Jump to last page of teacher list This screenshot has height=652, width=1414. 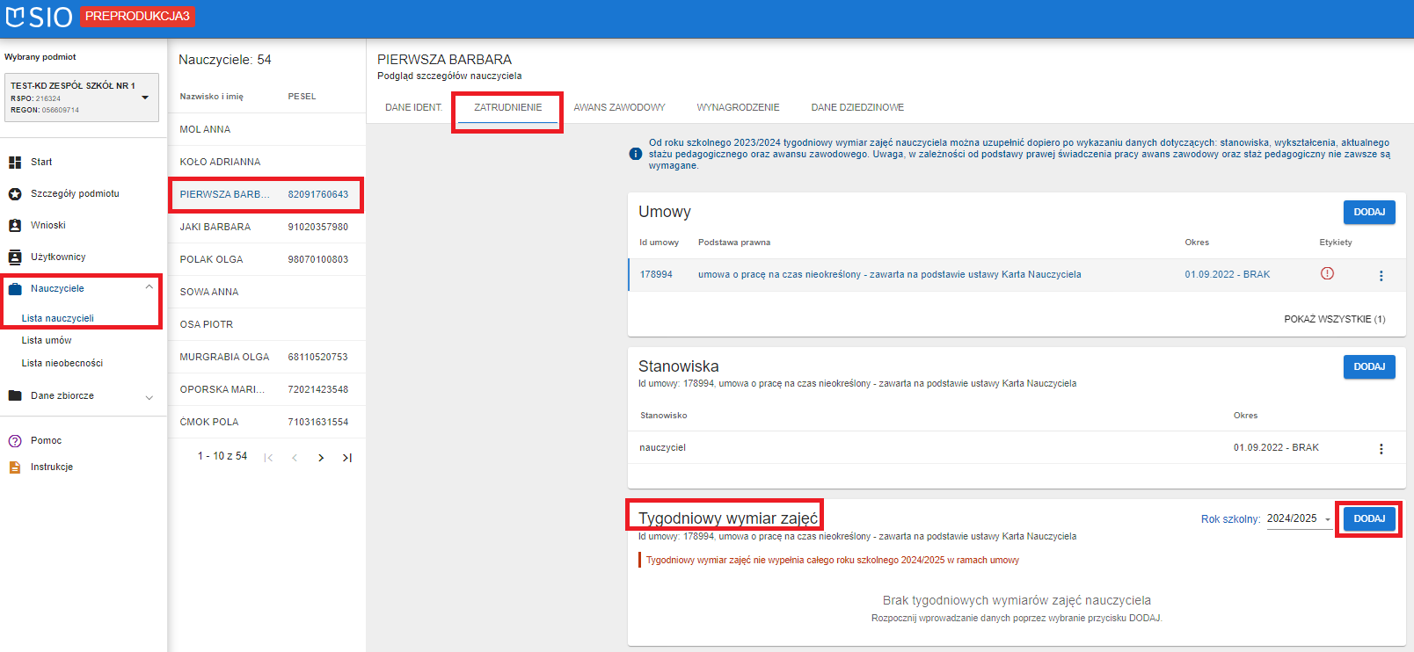[347, 458]
